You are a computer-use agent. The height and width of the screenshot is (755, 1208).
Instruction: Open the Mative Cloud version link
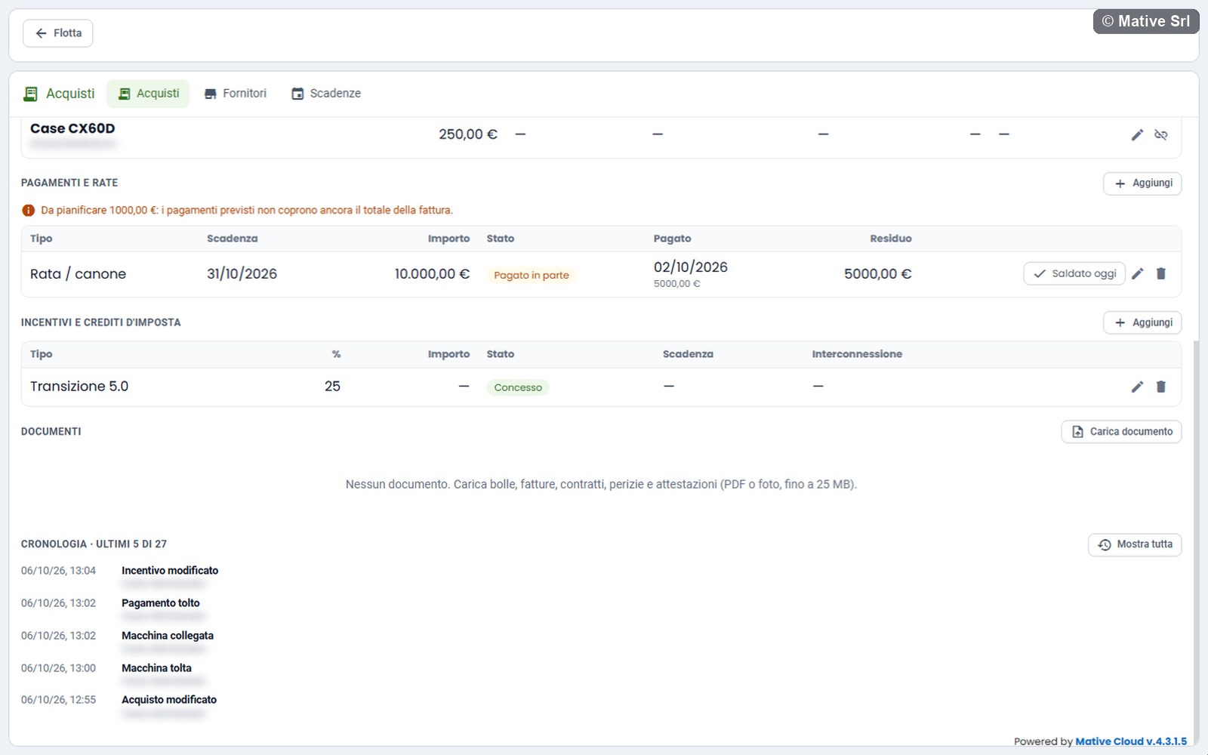pos(1131,741)
